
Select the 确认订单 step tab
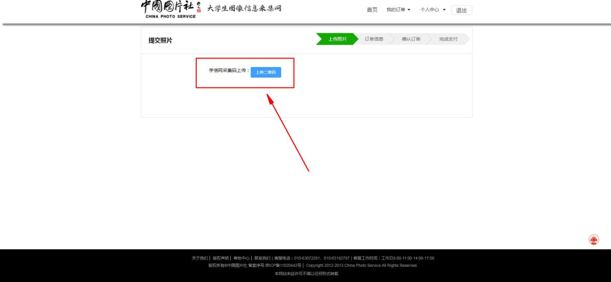click(411, 39)
